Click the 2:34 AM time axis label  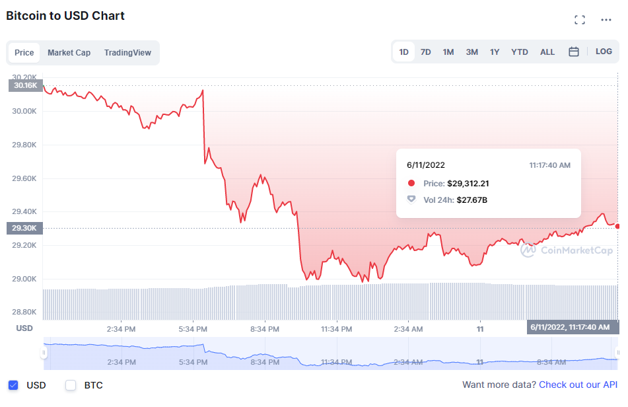(408, 329)
